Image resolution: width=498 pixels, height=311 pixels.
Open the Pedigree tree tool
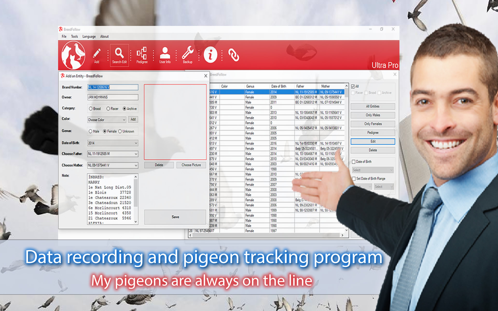142,55
